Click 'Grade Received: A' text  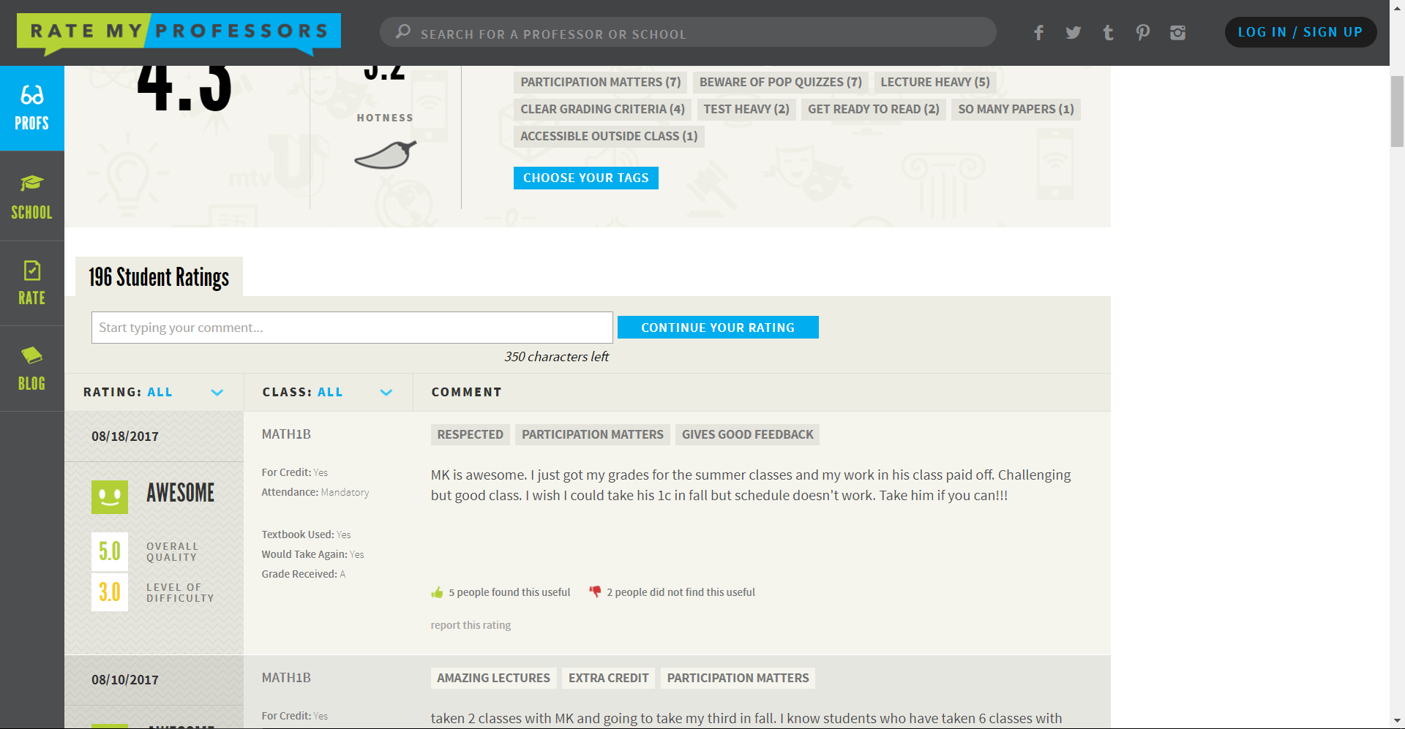304,574
